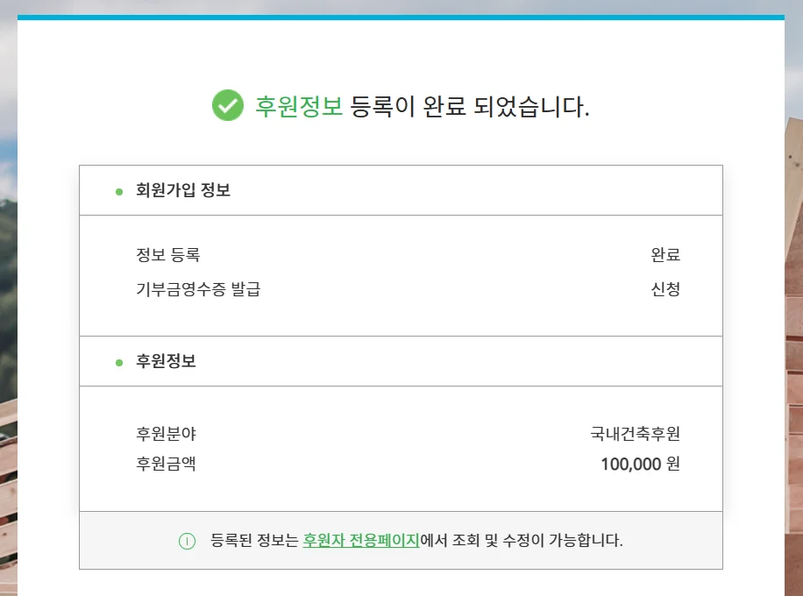This screenshot has height=596, width=803.
Task: Click green bullet beside 후원정보 heading
Action: point(119,363)
